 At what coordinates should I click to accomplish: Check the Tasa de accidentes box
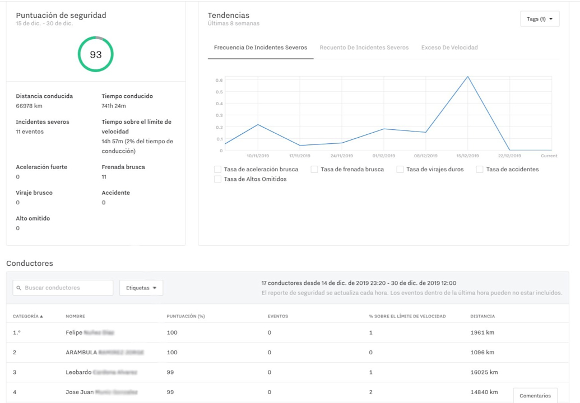[x=480, y=170]
